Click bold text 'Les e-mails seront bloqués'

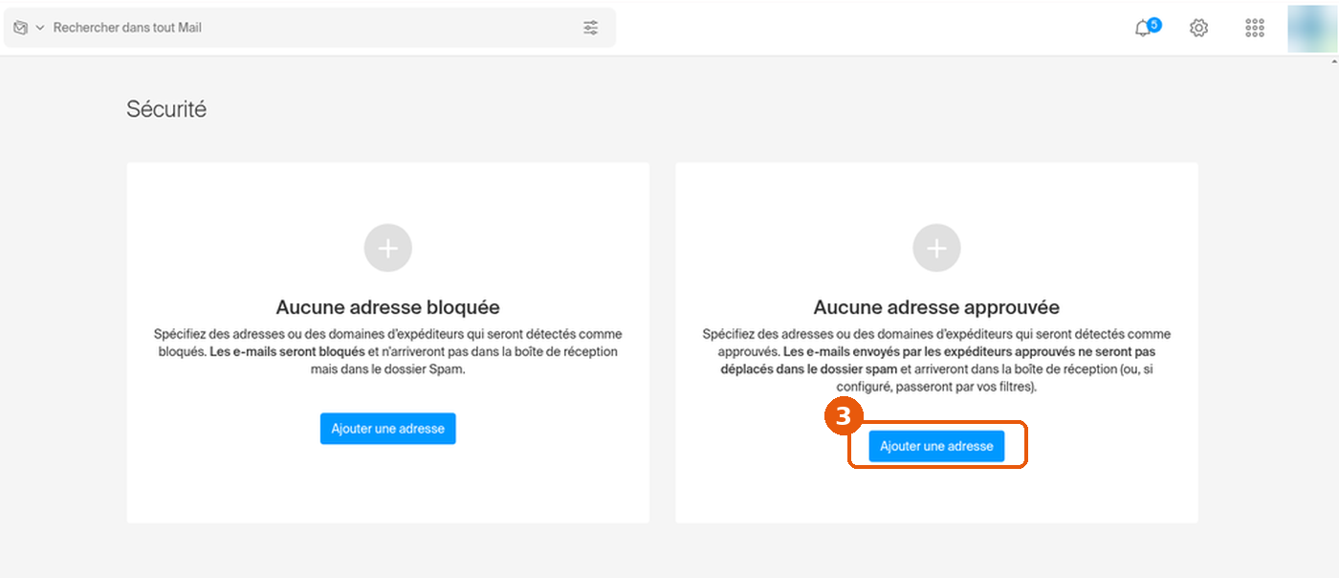tap(287, 351)
